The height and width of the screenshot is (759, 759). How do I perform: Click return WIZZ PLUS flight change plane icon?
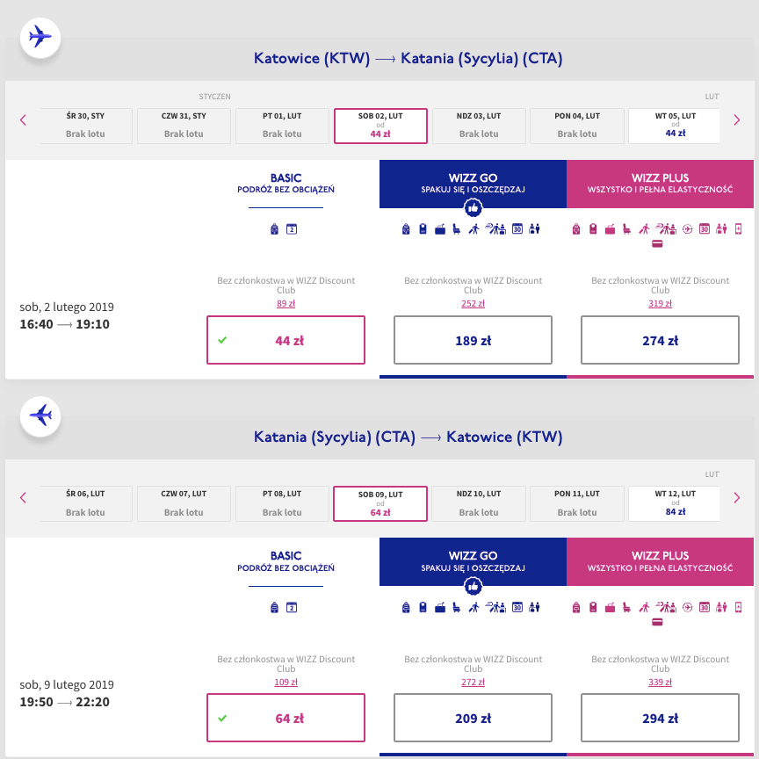[x=687, y=608]
